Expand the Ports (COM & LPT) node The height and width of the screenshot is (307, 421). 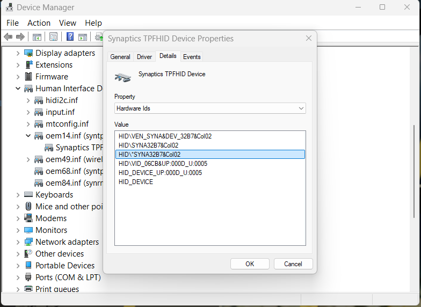tap(18, 277)
